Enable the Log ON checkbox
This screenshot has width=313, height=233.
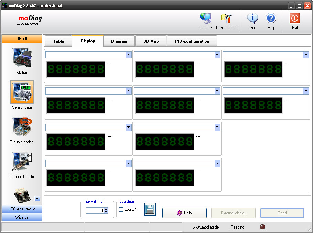tap(121, 209)
